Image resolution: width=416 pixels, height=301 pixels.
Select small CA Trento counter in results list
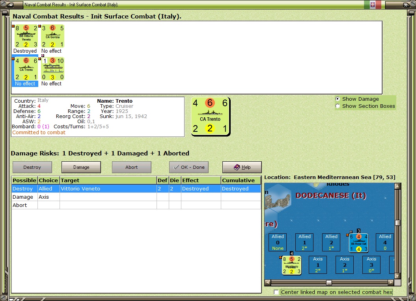[26, 69]
